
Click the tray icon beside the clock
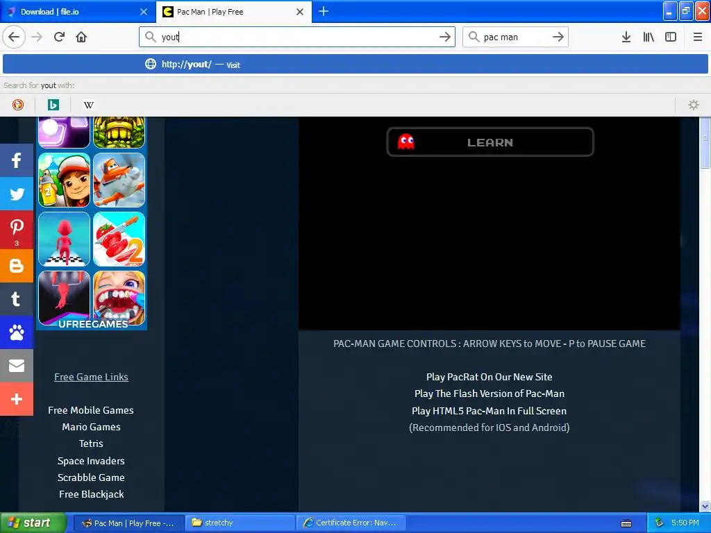(659, 523)
